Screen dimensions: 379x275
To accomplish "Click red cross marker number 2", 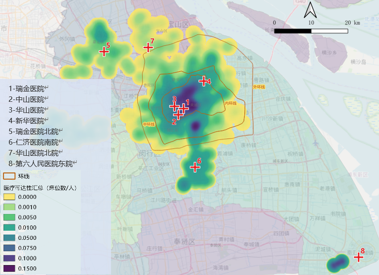I will point(178,115).
